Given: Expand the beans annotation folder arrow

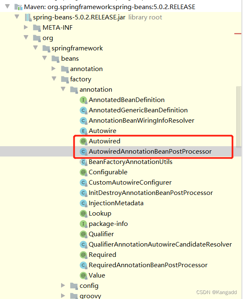Looking at the screenshot, I should coord(54,69).
